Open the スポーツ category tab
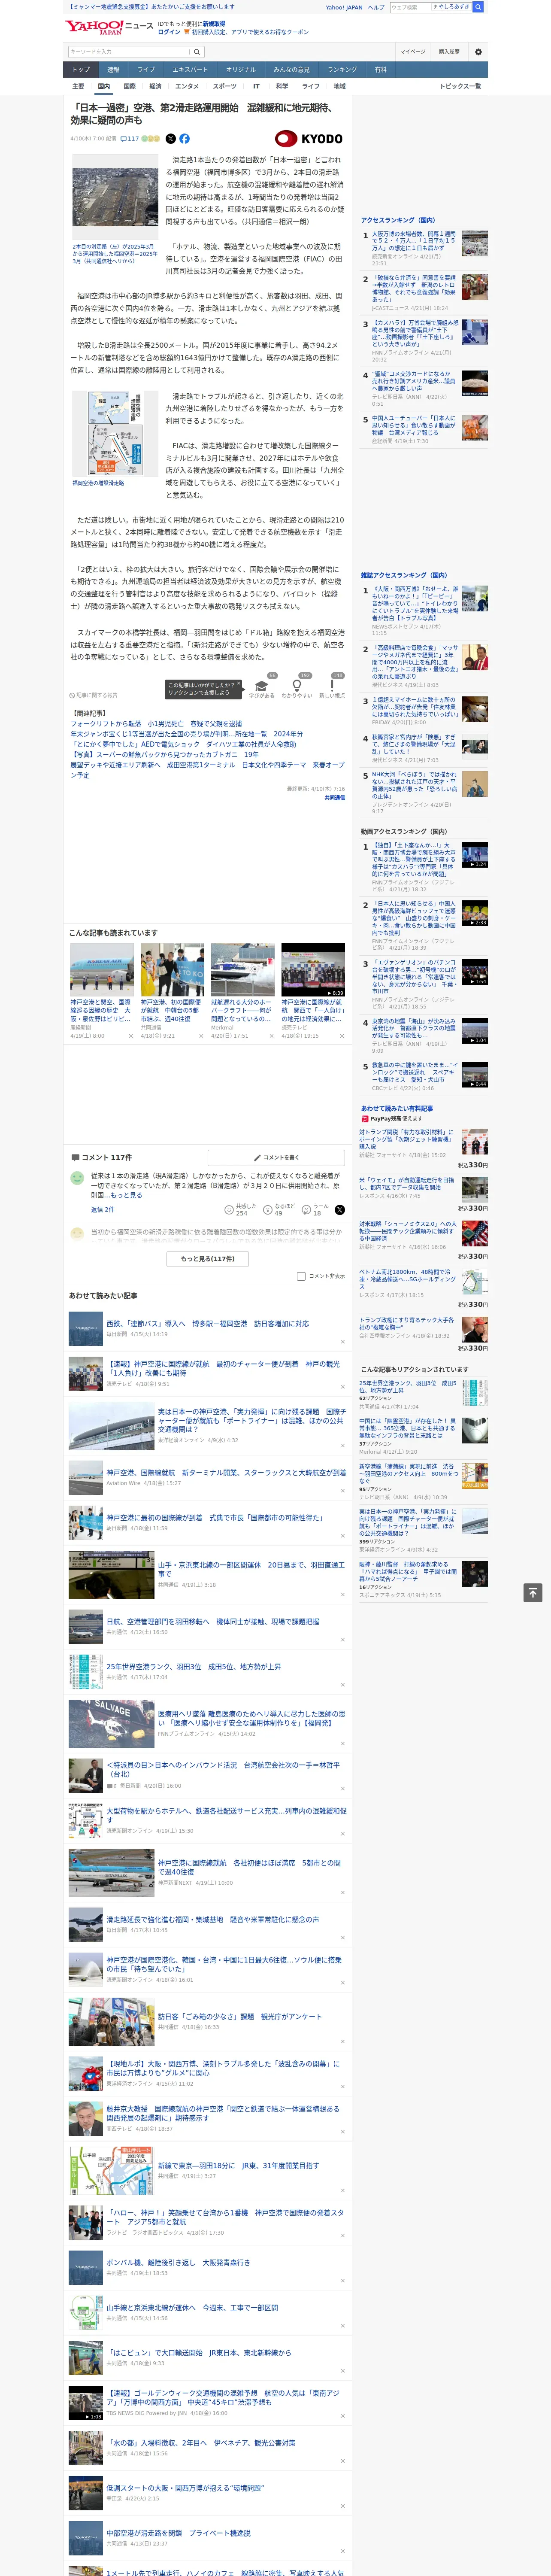This screenshot has height=2576, width=551. coord(225,86)
